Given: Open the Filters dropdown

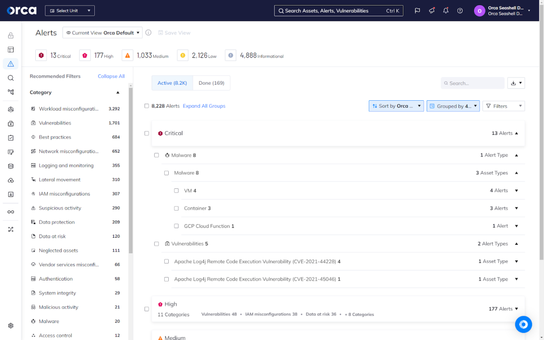Looking at the screenshot, I should [503, 106].
